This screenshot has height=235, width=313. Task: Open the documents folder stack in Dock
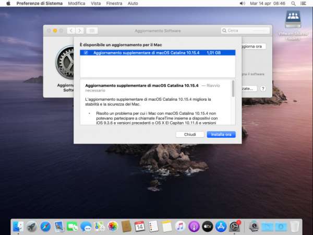pyautogui.click(x=267, y=227)
